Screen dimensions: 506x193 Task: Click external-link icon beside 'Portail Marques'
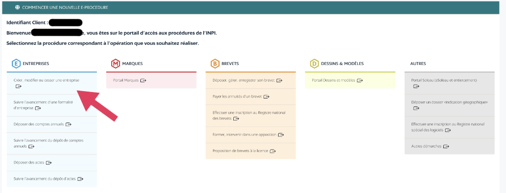coord(143,80)
